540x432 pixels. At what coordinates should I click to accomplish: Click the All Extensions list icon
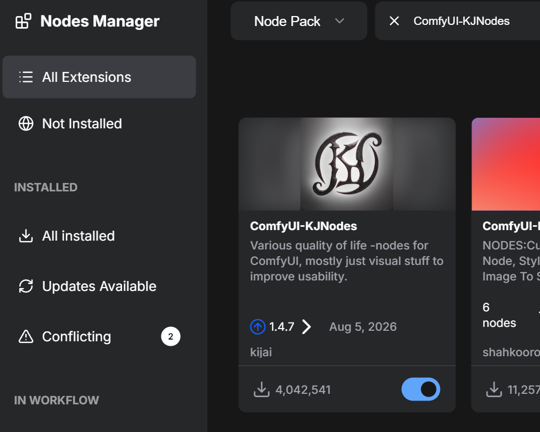pyautogui.click(x=26, y=77)
